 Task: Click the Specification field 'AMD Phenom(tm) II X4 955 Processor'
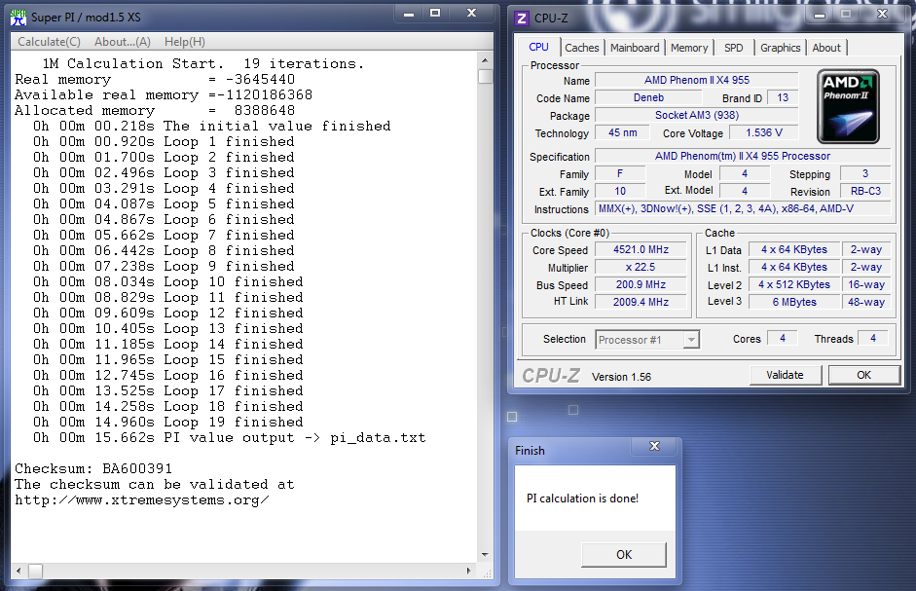(743, 156)
